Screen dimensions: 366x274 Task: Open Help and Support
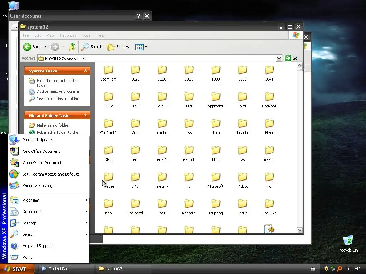[49, 246]
